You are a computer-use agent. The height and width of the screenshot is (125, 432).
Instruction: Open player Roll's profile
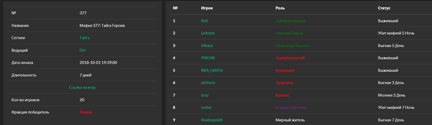click(x=204, y=21)
